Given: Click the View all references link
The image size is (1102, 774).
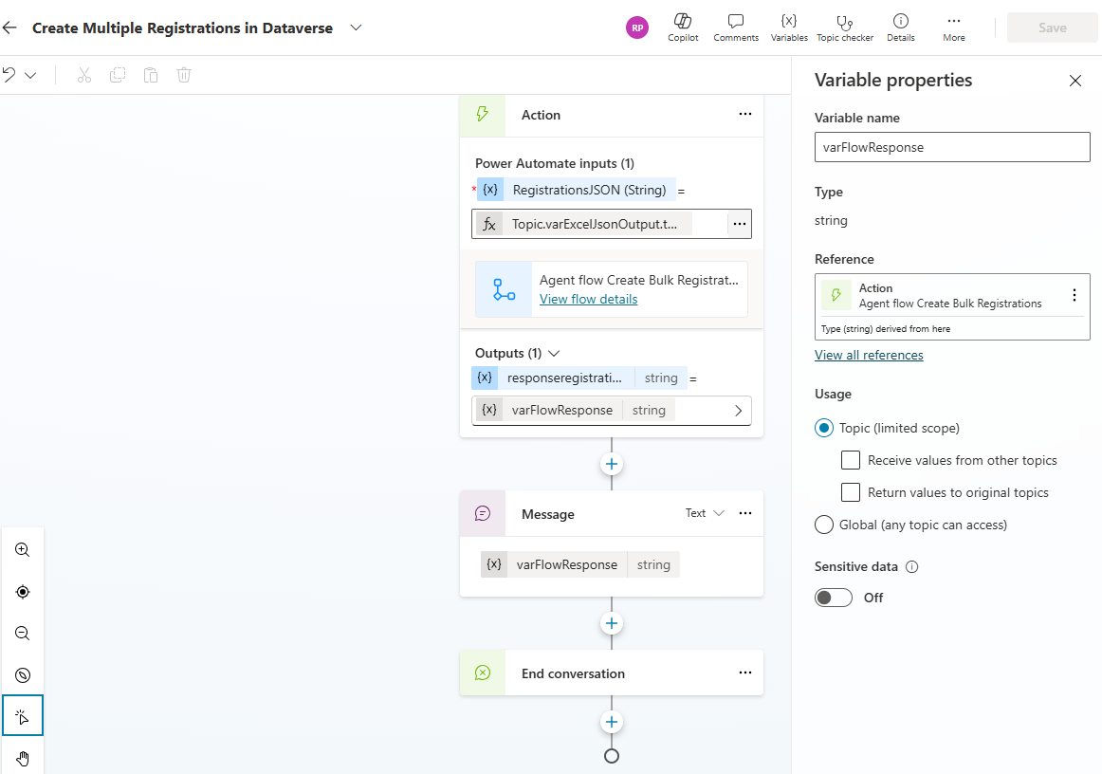Looking at the screenshot, I should tap(869, 355).
